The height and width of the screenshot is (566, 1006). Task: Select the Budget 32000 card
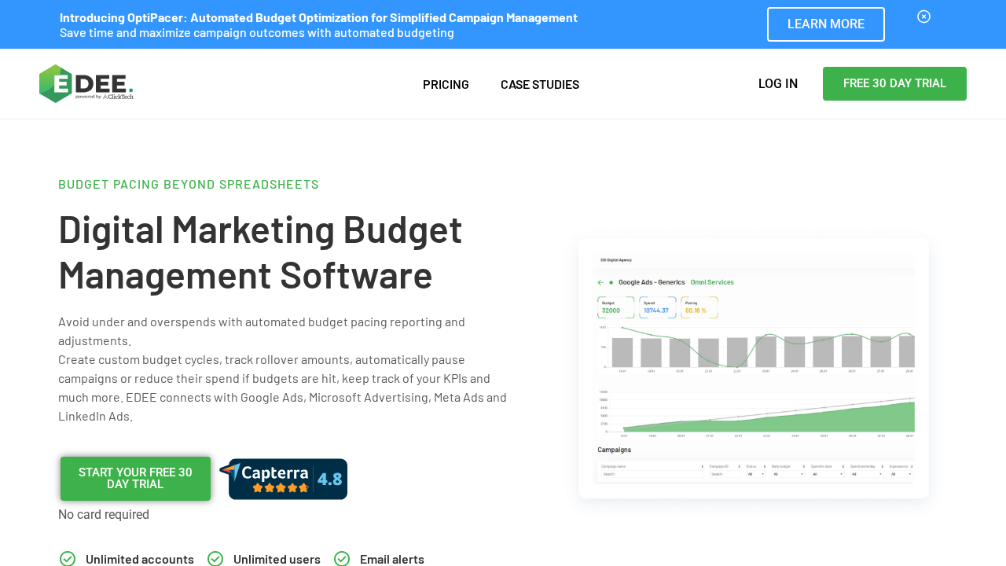click(615, 307)
